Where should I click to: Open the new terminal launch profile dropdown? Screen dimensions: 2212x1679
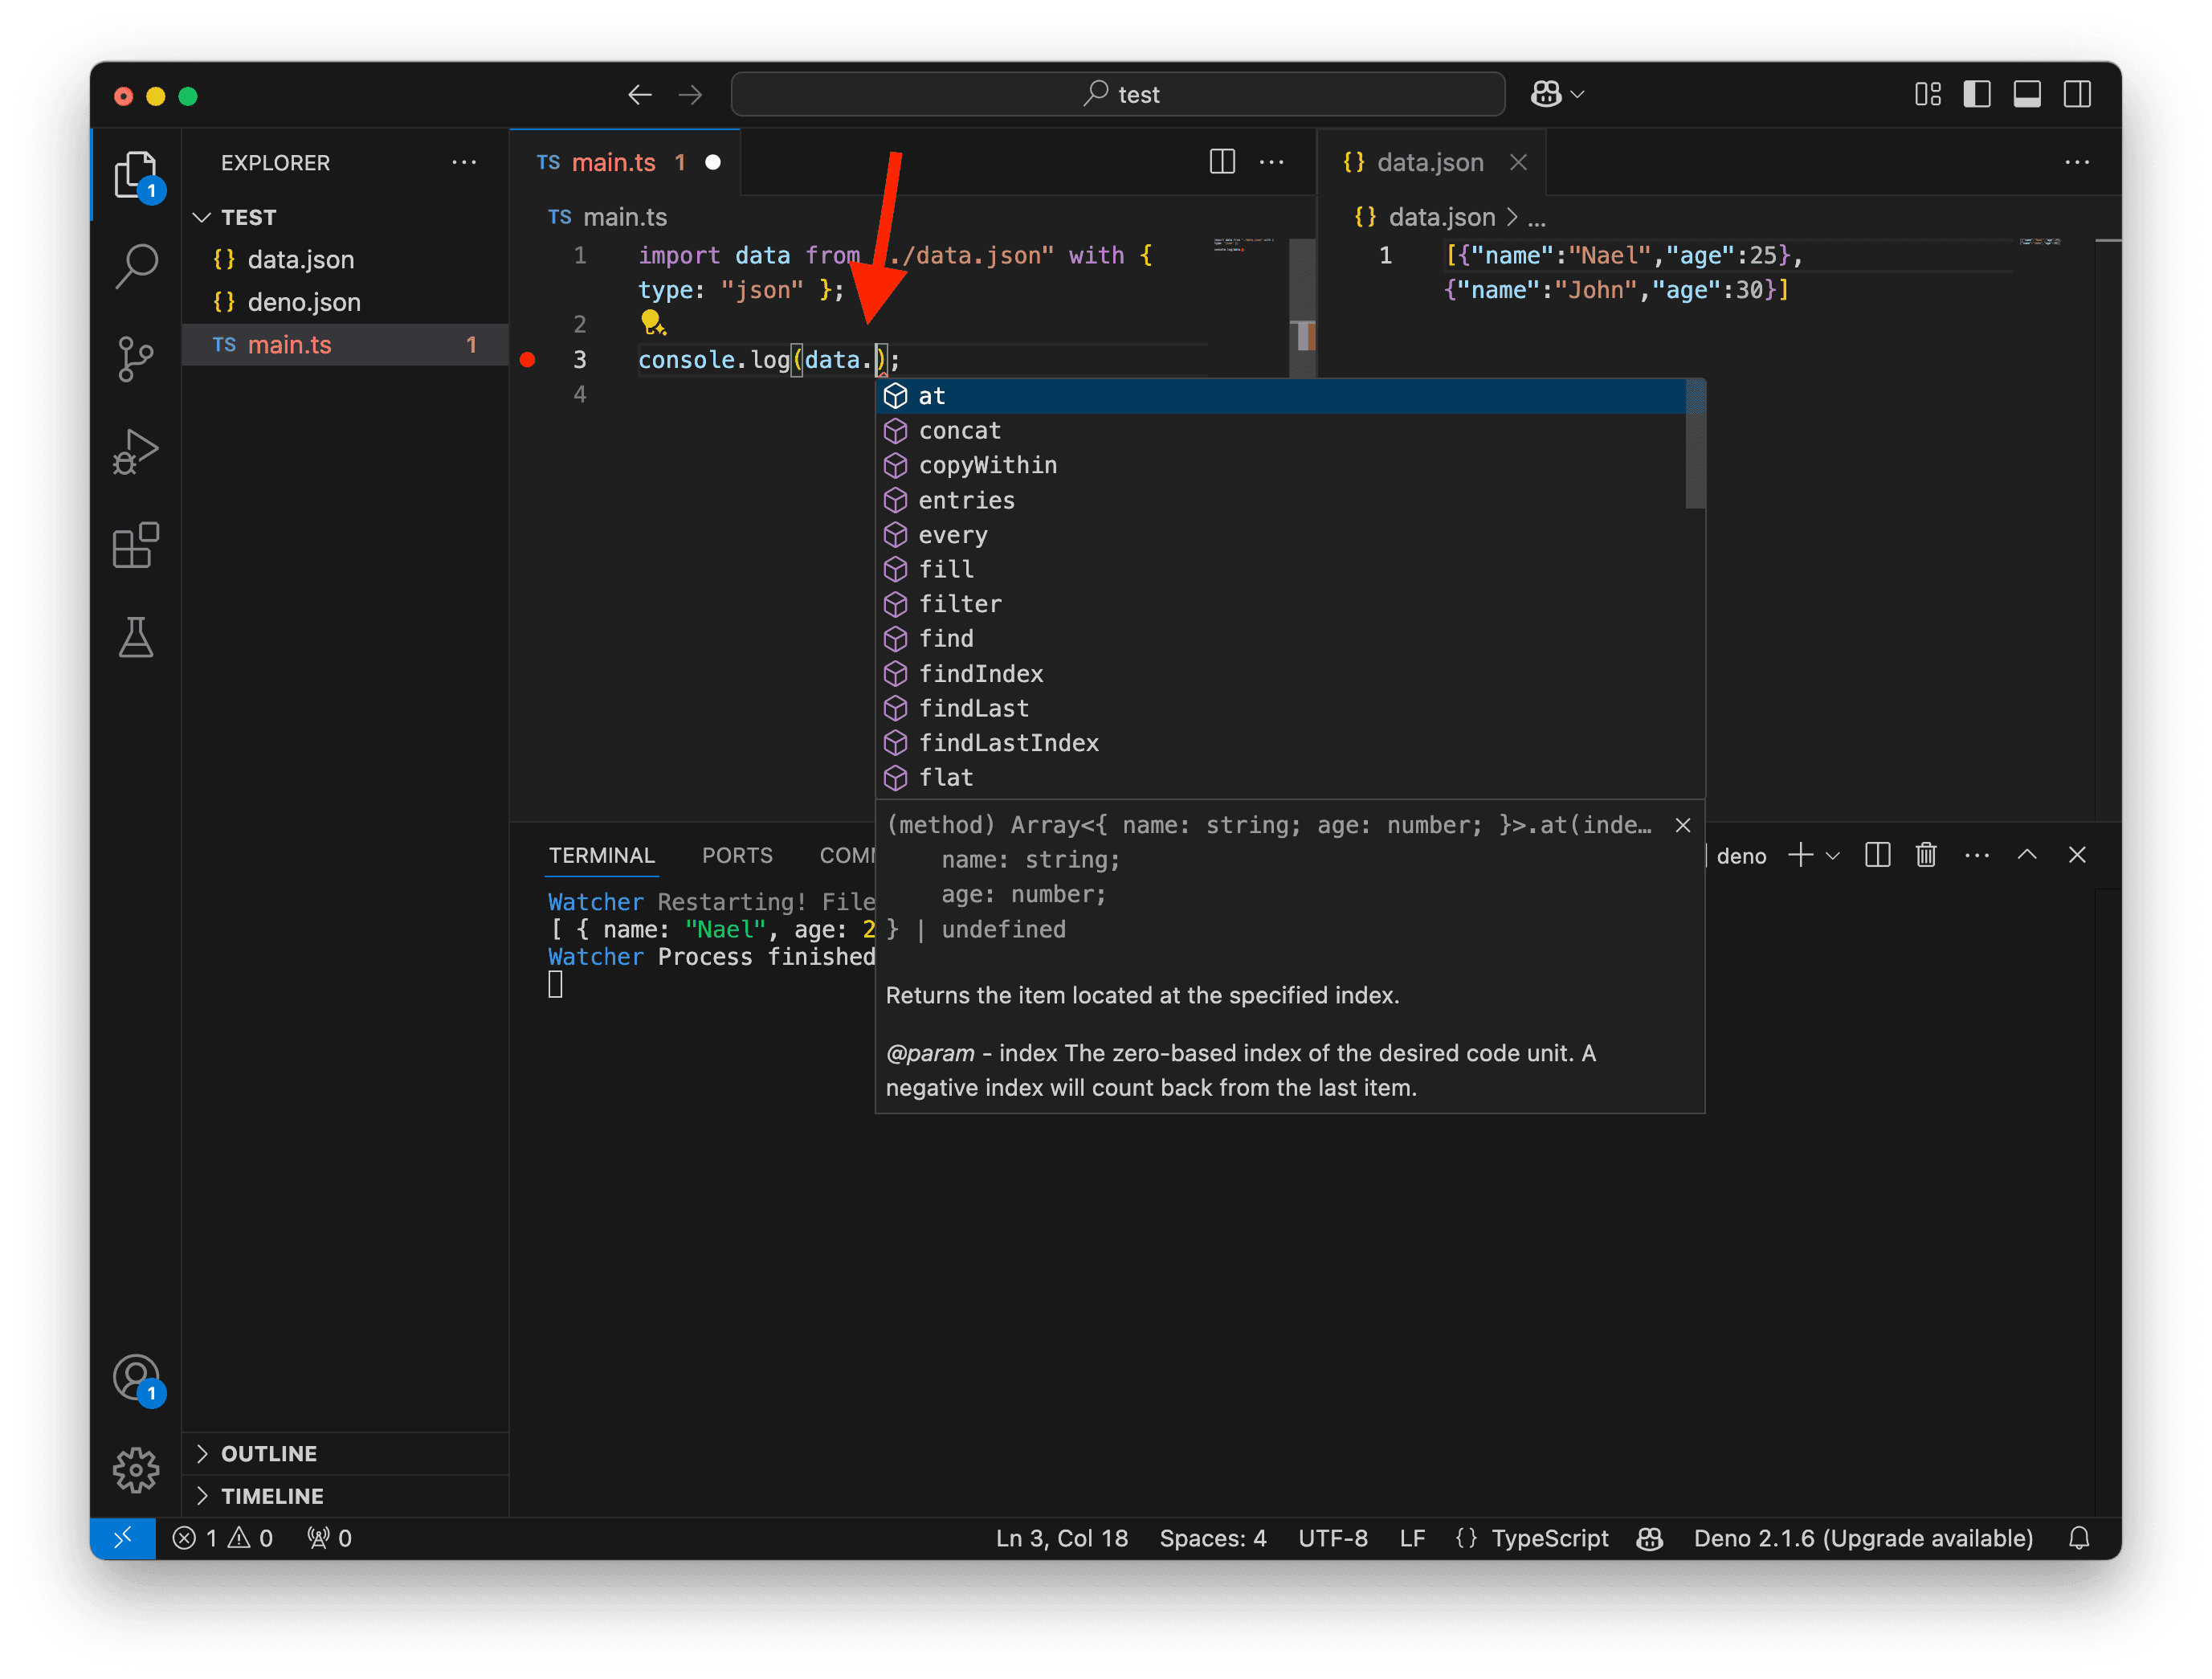tap(1833, 855)
